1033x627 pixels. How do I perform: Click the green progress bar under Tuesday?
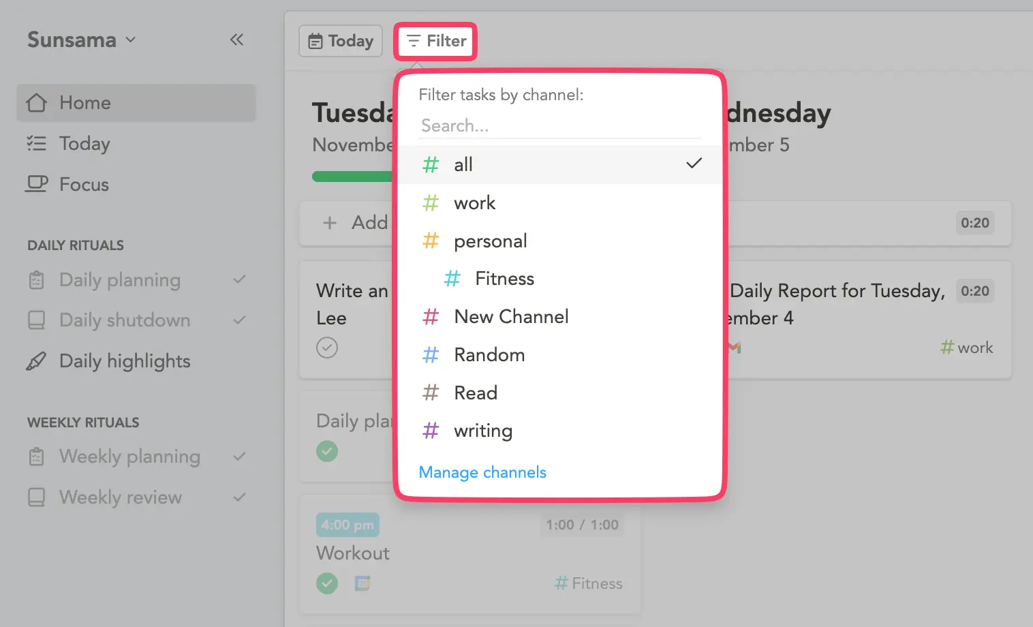[352, 176]
